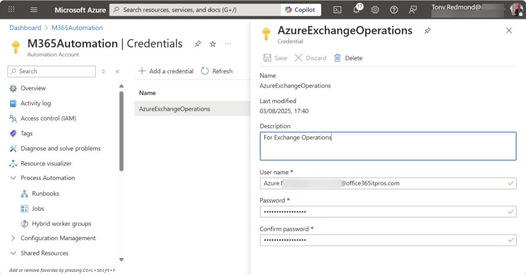Image resolution: width=526 pixels, height=275 pixels.
Task: Open Overview in the sidebar
Action: [x=33, y=88]
